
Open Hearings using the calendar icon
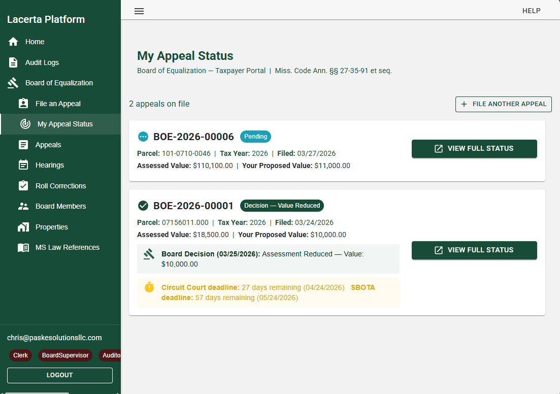click(x=23, y=165)
